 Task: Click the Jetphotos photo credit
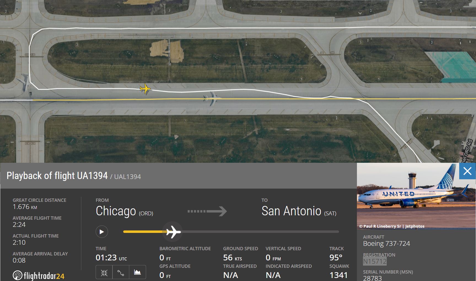click(x=391, y=226)
